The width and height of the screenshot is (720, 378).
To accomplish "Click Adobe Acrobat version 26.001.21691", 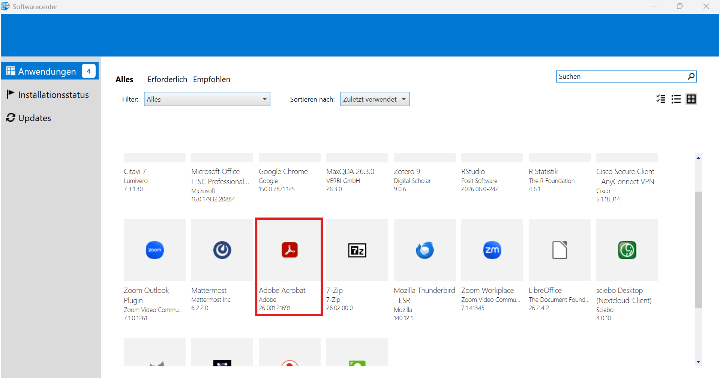I will pos(274,308).
